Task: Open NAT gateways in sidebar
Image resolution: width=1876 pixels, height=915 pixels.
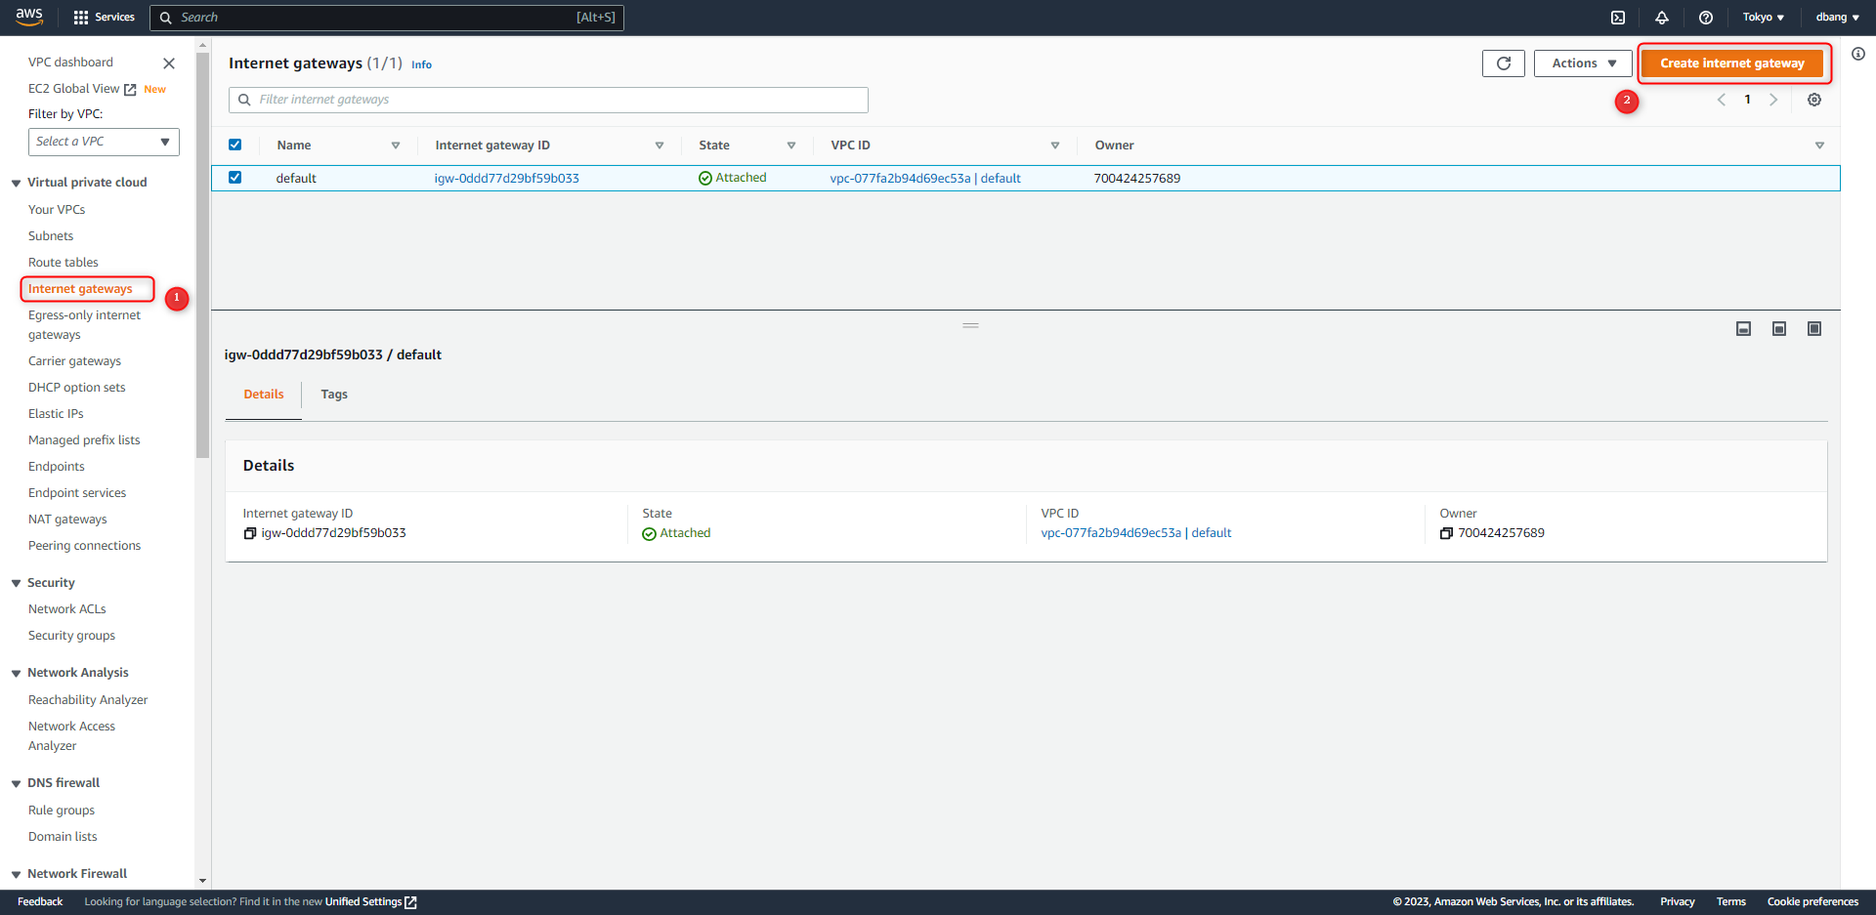Action: pos(67,520)
